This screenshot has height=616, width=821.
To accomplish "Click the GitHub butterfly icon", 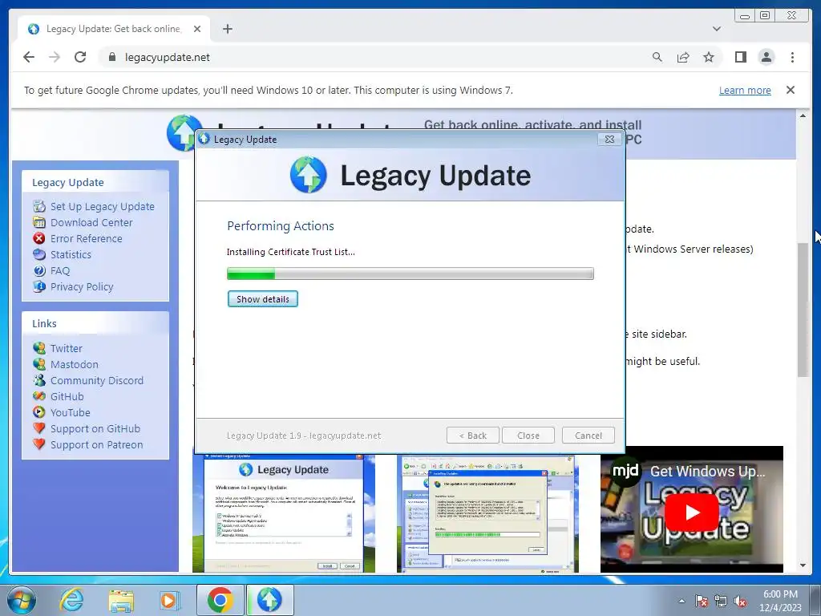I will tap(39, 396).
